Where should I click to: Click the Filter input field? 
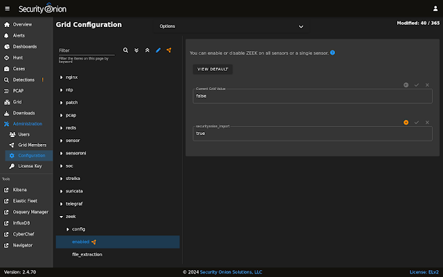(87, 51)
